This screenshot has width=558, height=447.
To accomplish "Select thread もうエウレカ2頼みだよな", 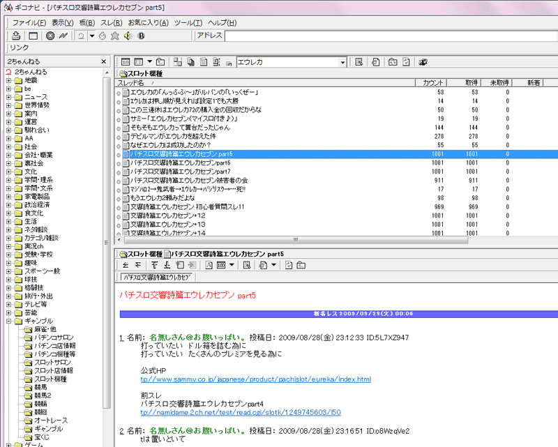I will pyautogui.click(x=163, y=198).
